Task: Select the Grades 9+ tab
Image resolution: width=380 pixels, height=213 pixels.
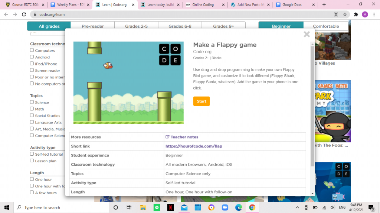Action: [223, 26]
